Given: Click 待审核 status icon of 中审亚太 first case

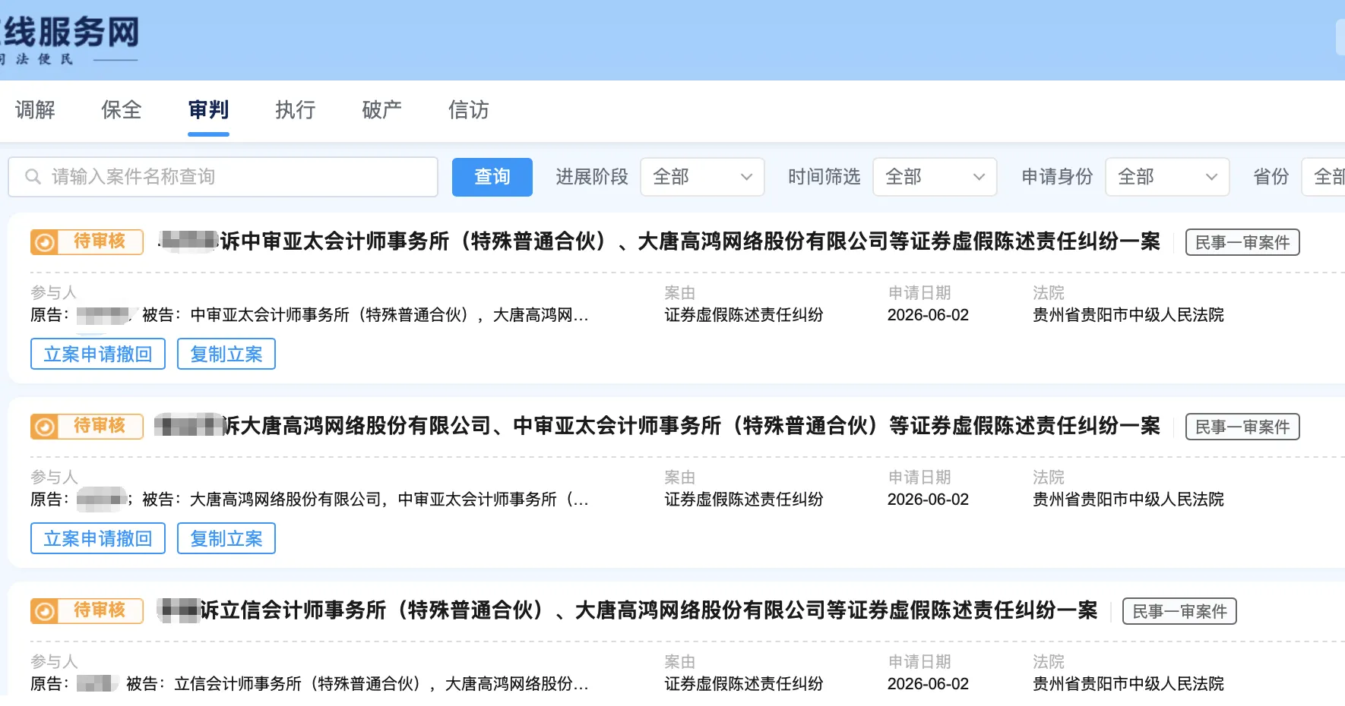Looking at the screenshot, I should pyautogui.click(x=44, y=242).
